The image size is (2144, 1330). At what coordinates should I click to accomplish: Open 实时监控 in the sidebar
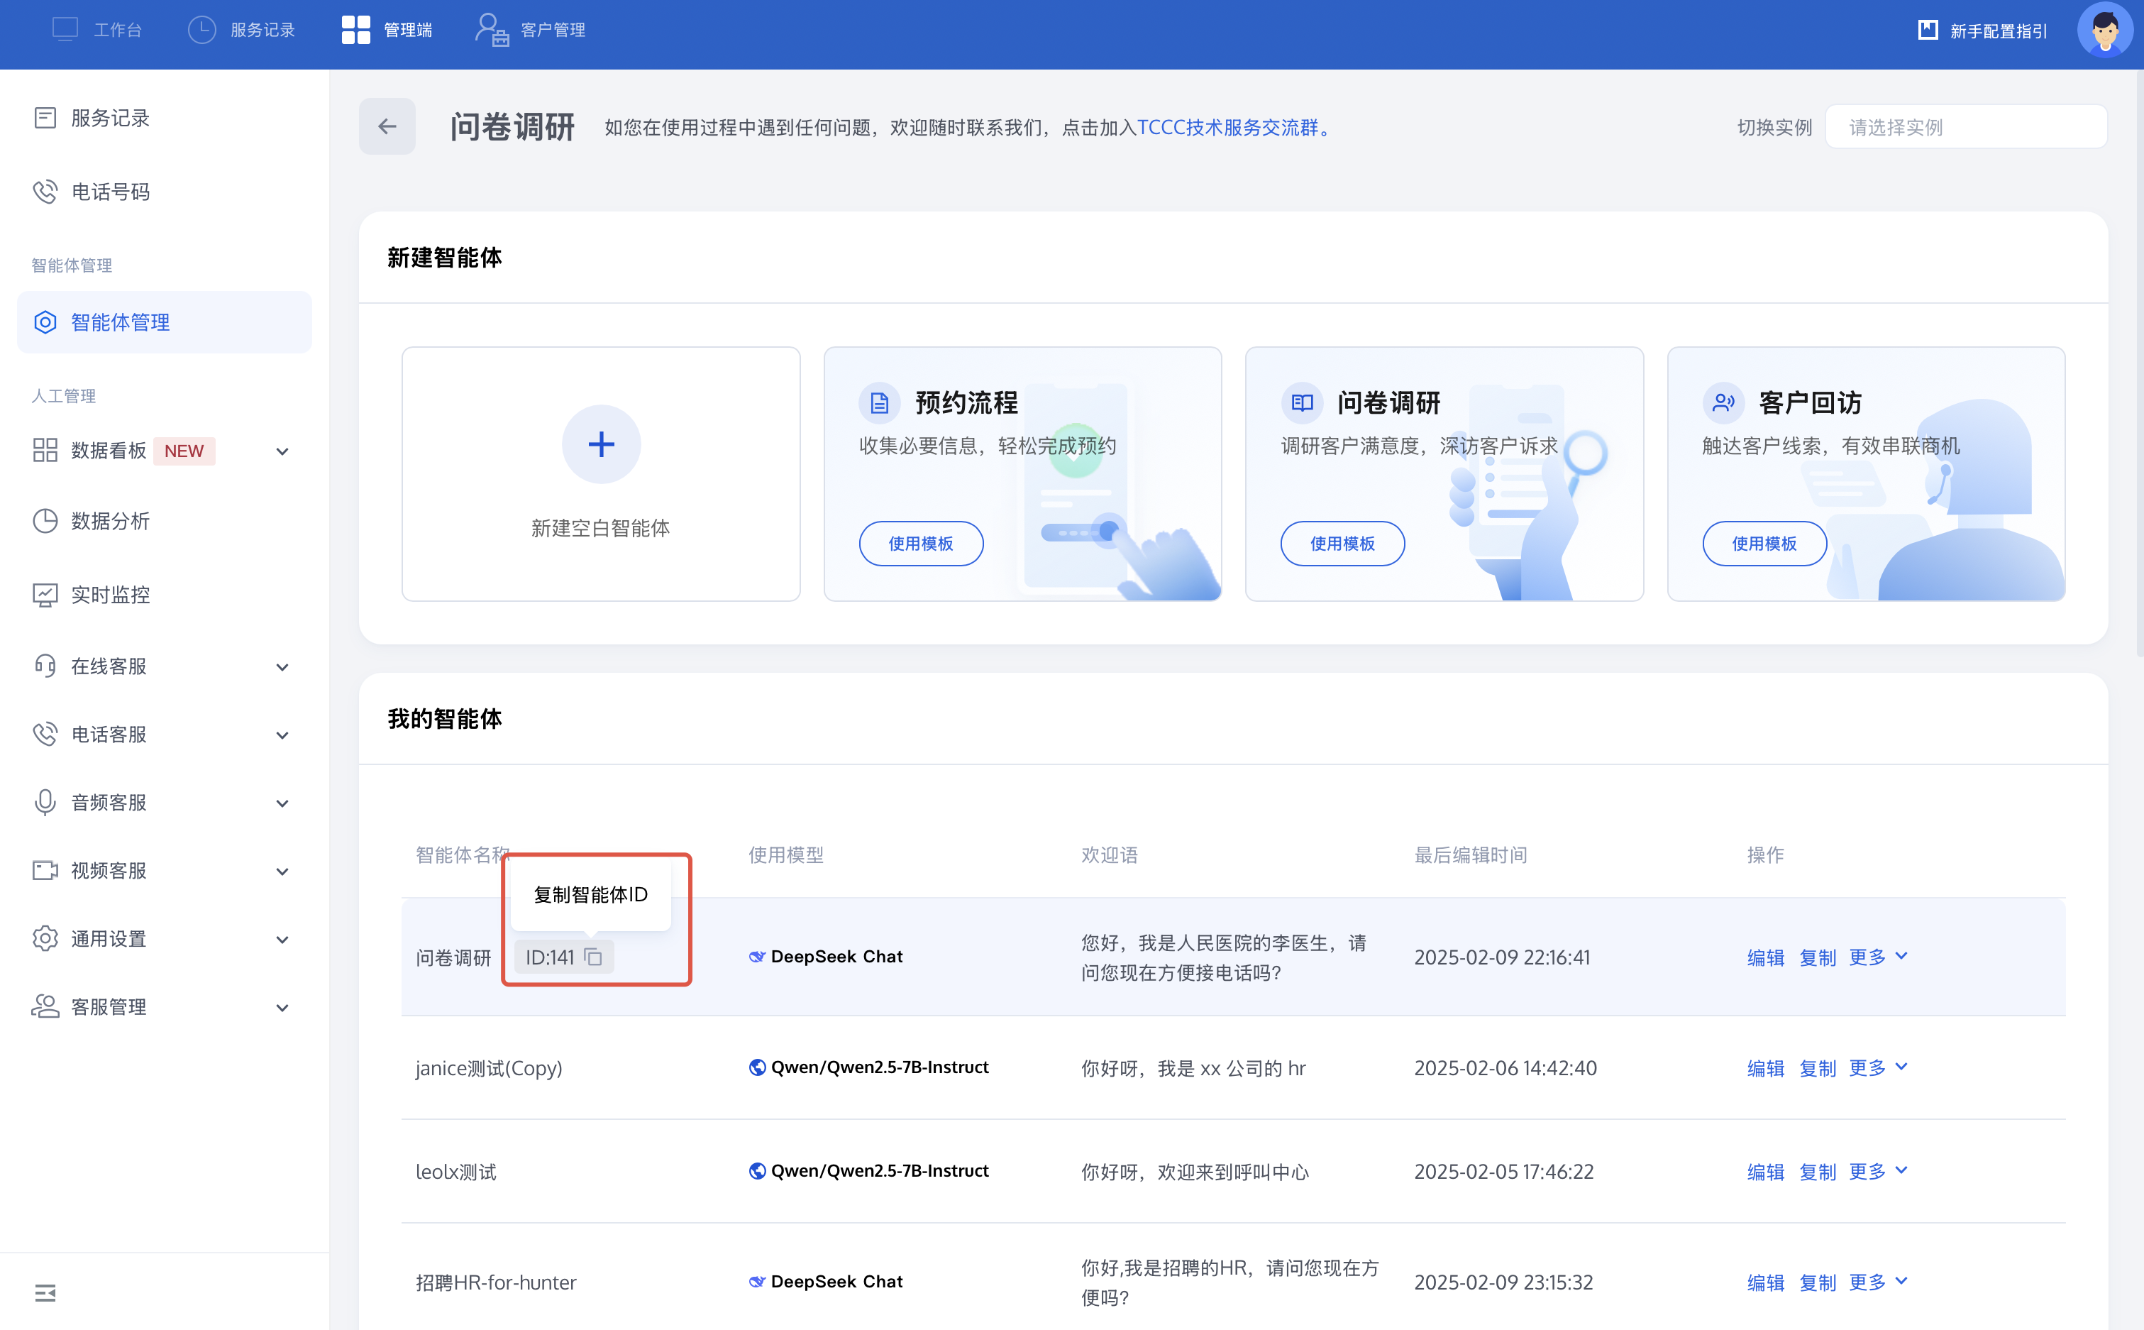coord(110,595)
